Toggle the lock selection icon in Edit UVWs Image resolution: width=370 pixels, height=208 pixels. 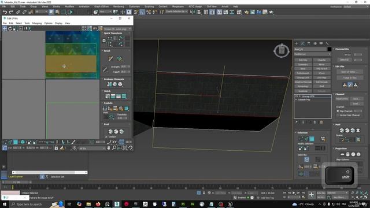tap(56, 148)
